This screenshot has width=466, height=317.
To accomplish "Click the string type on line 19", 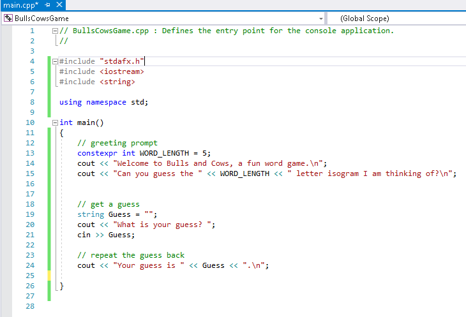I will [91, 214].
